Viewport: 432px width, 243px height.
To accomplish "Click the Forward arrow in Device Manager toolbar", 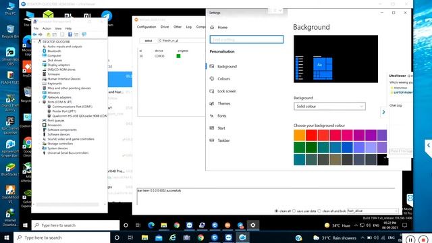I will 40,34.
